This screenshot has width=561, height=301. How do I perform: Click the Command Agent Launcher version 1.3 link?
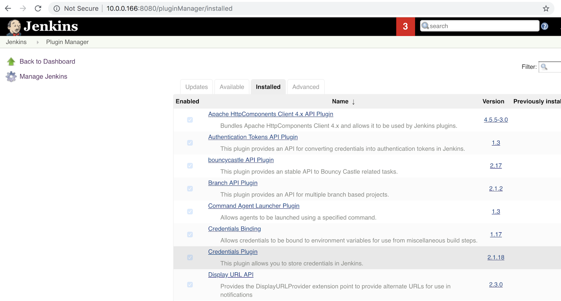coord(496,212)
